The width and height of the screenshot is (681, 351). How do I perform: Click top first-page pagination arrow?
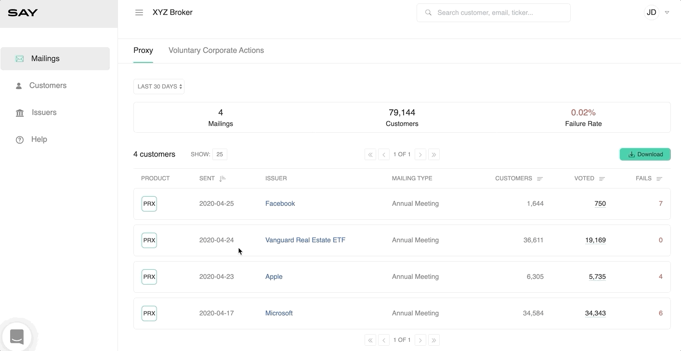370,154
